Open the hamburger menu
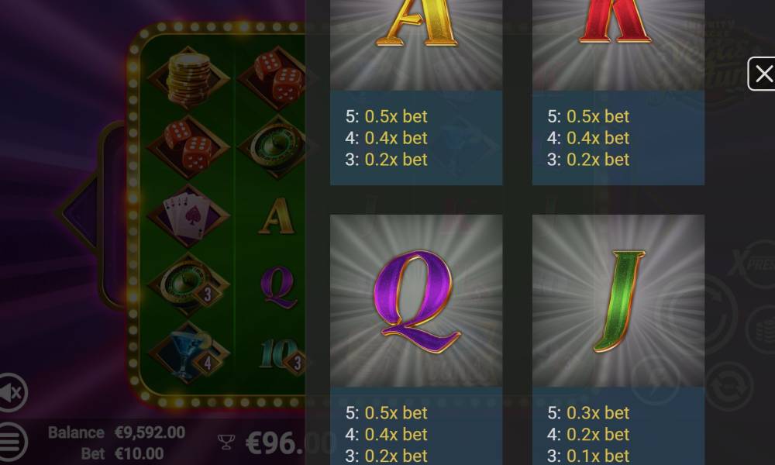The width and height of the screenshot is (775, 465). point(12,442)
